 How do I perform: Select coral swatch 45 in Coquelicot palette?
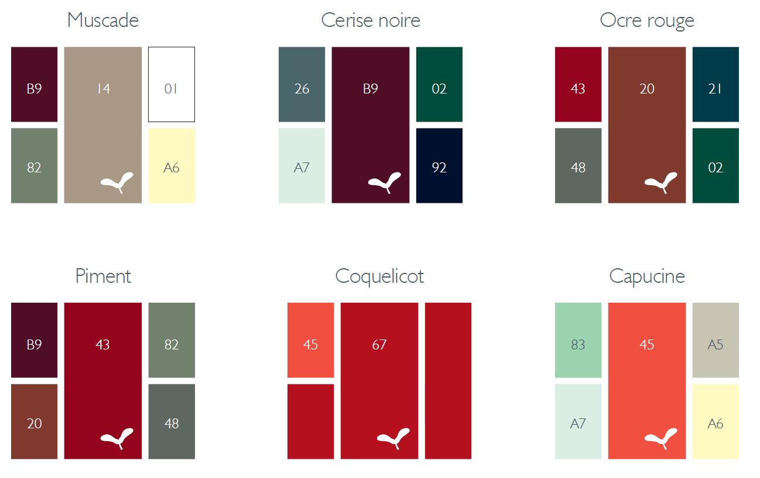[x=311, y=341]
